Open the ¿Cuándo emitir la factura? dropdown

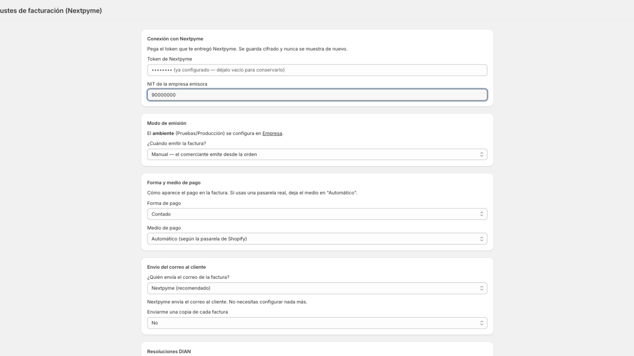[x=317, y=154]
